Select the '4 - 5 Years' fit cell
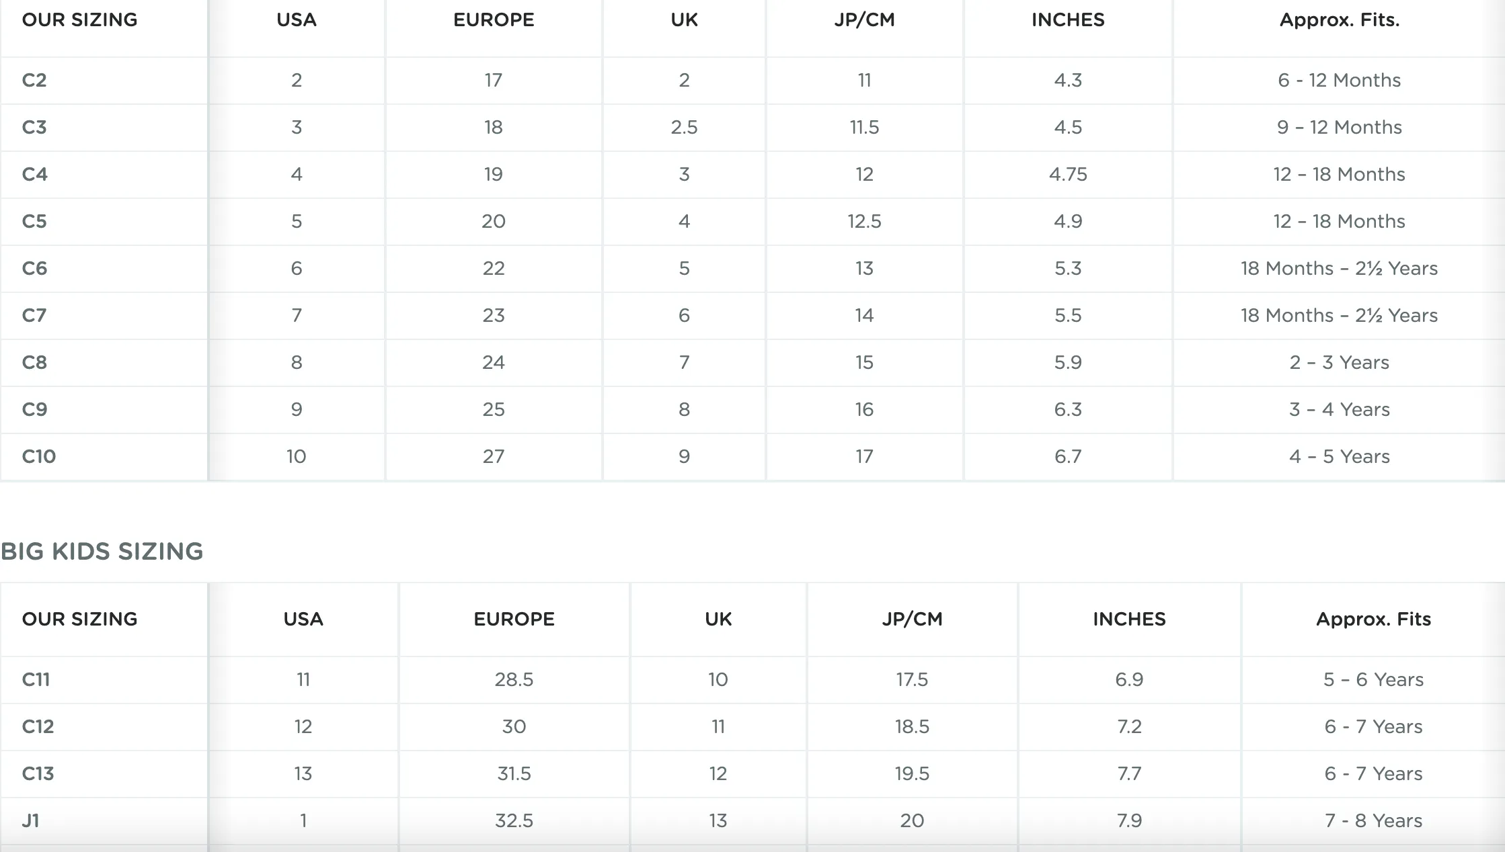1505x852 pixels. tap(1339, 456)
